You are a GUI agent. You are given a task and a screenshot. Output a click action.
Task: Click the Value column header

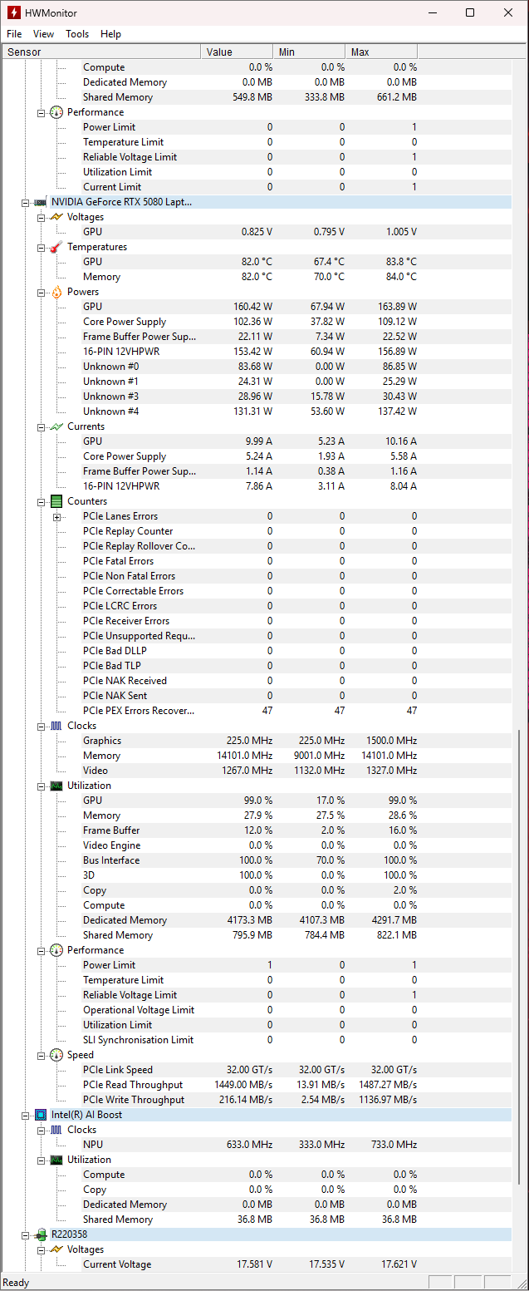click(x=237, y=52)
